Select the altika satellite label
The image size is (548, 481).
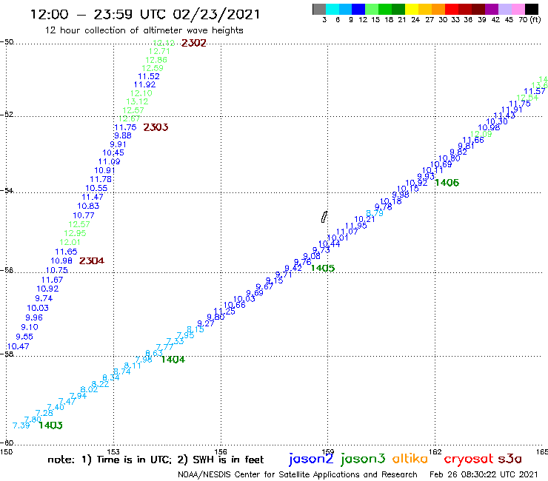click(x=410, y=458)
